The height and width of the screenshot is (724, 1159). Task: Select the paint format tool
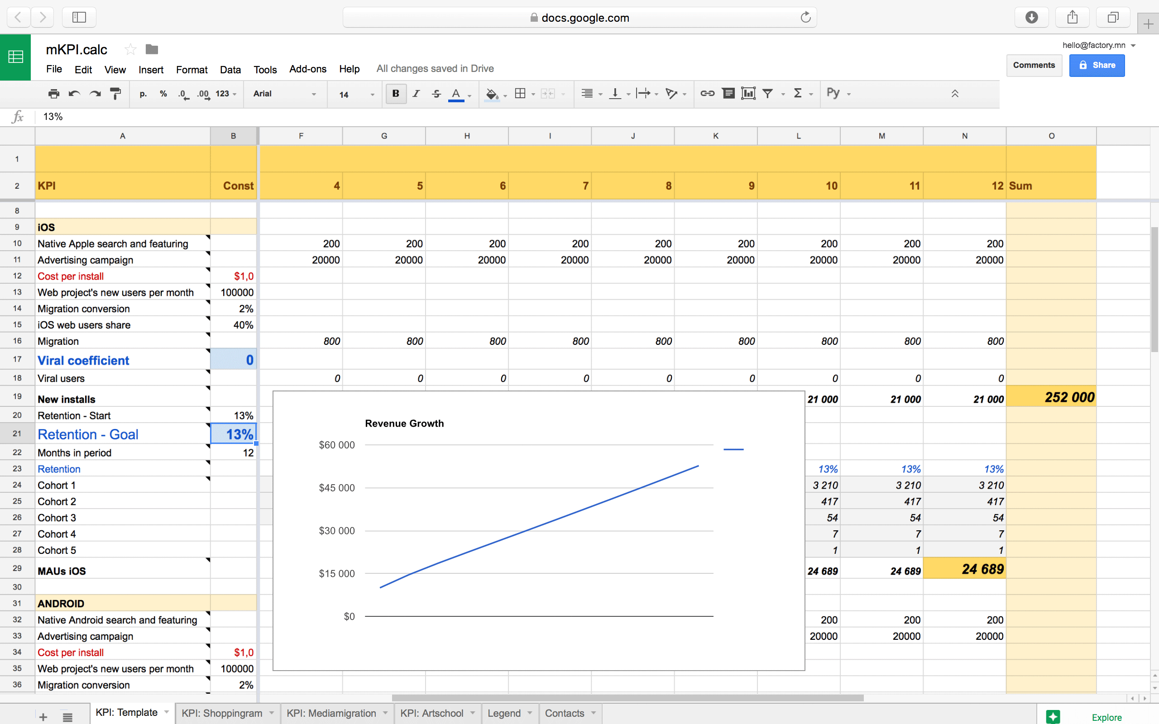[x=115, y=94]
